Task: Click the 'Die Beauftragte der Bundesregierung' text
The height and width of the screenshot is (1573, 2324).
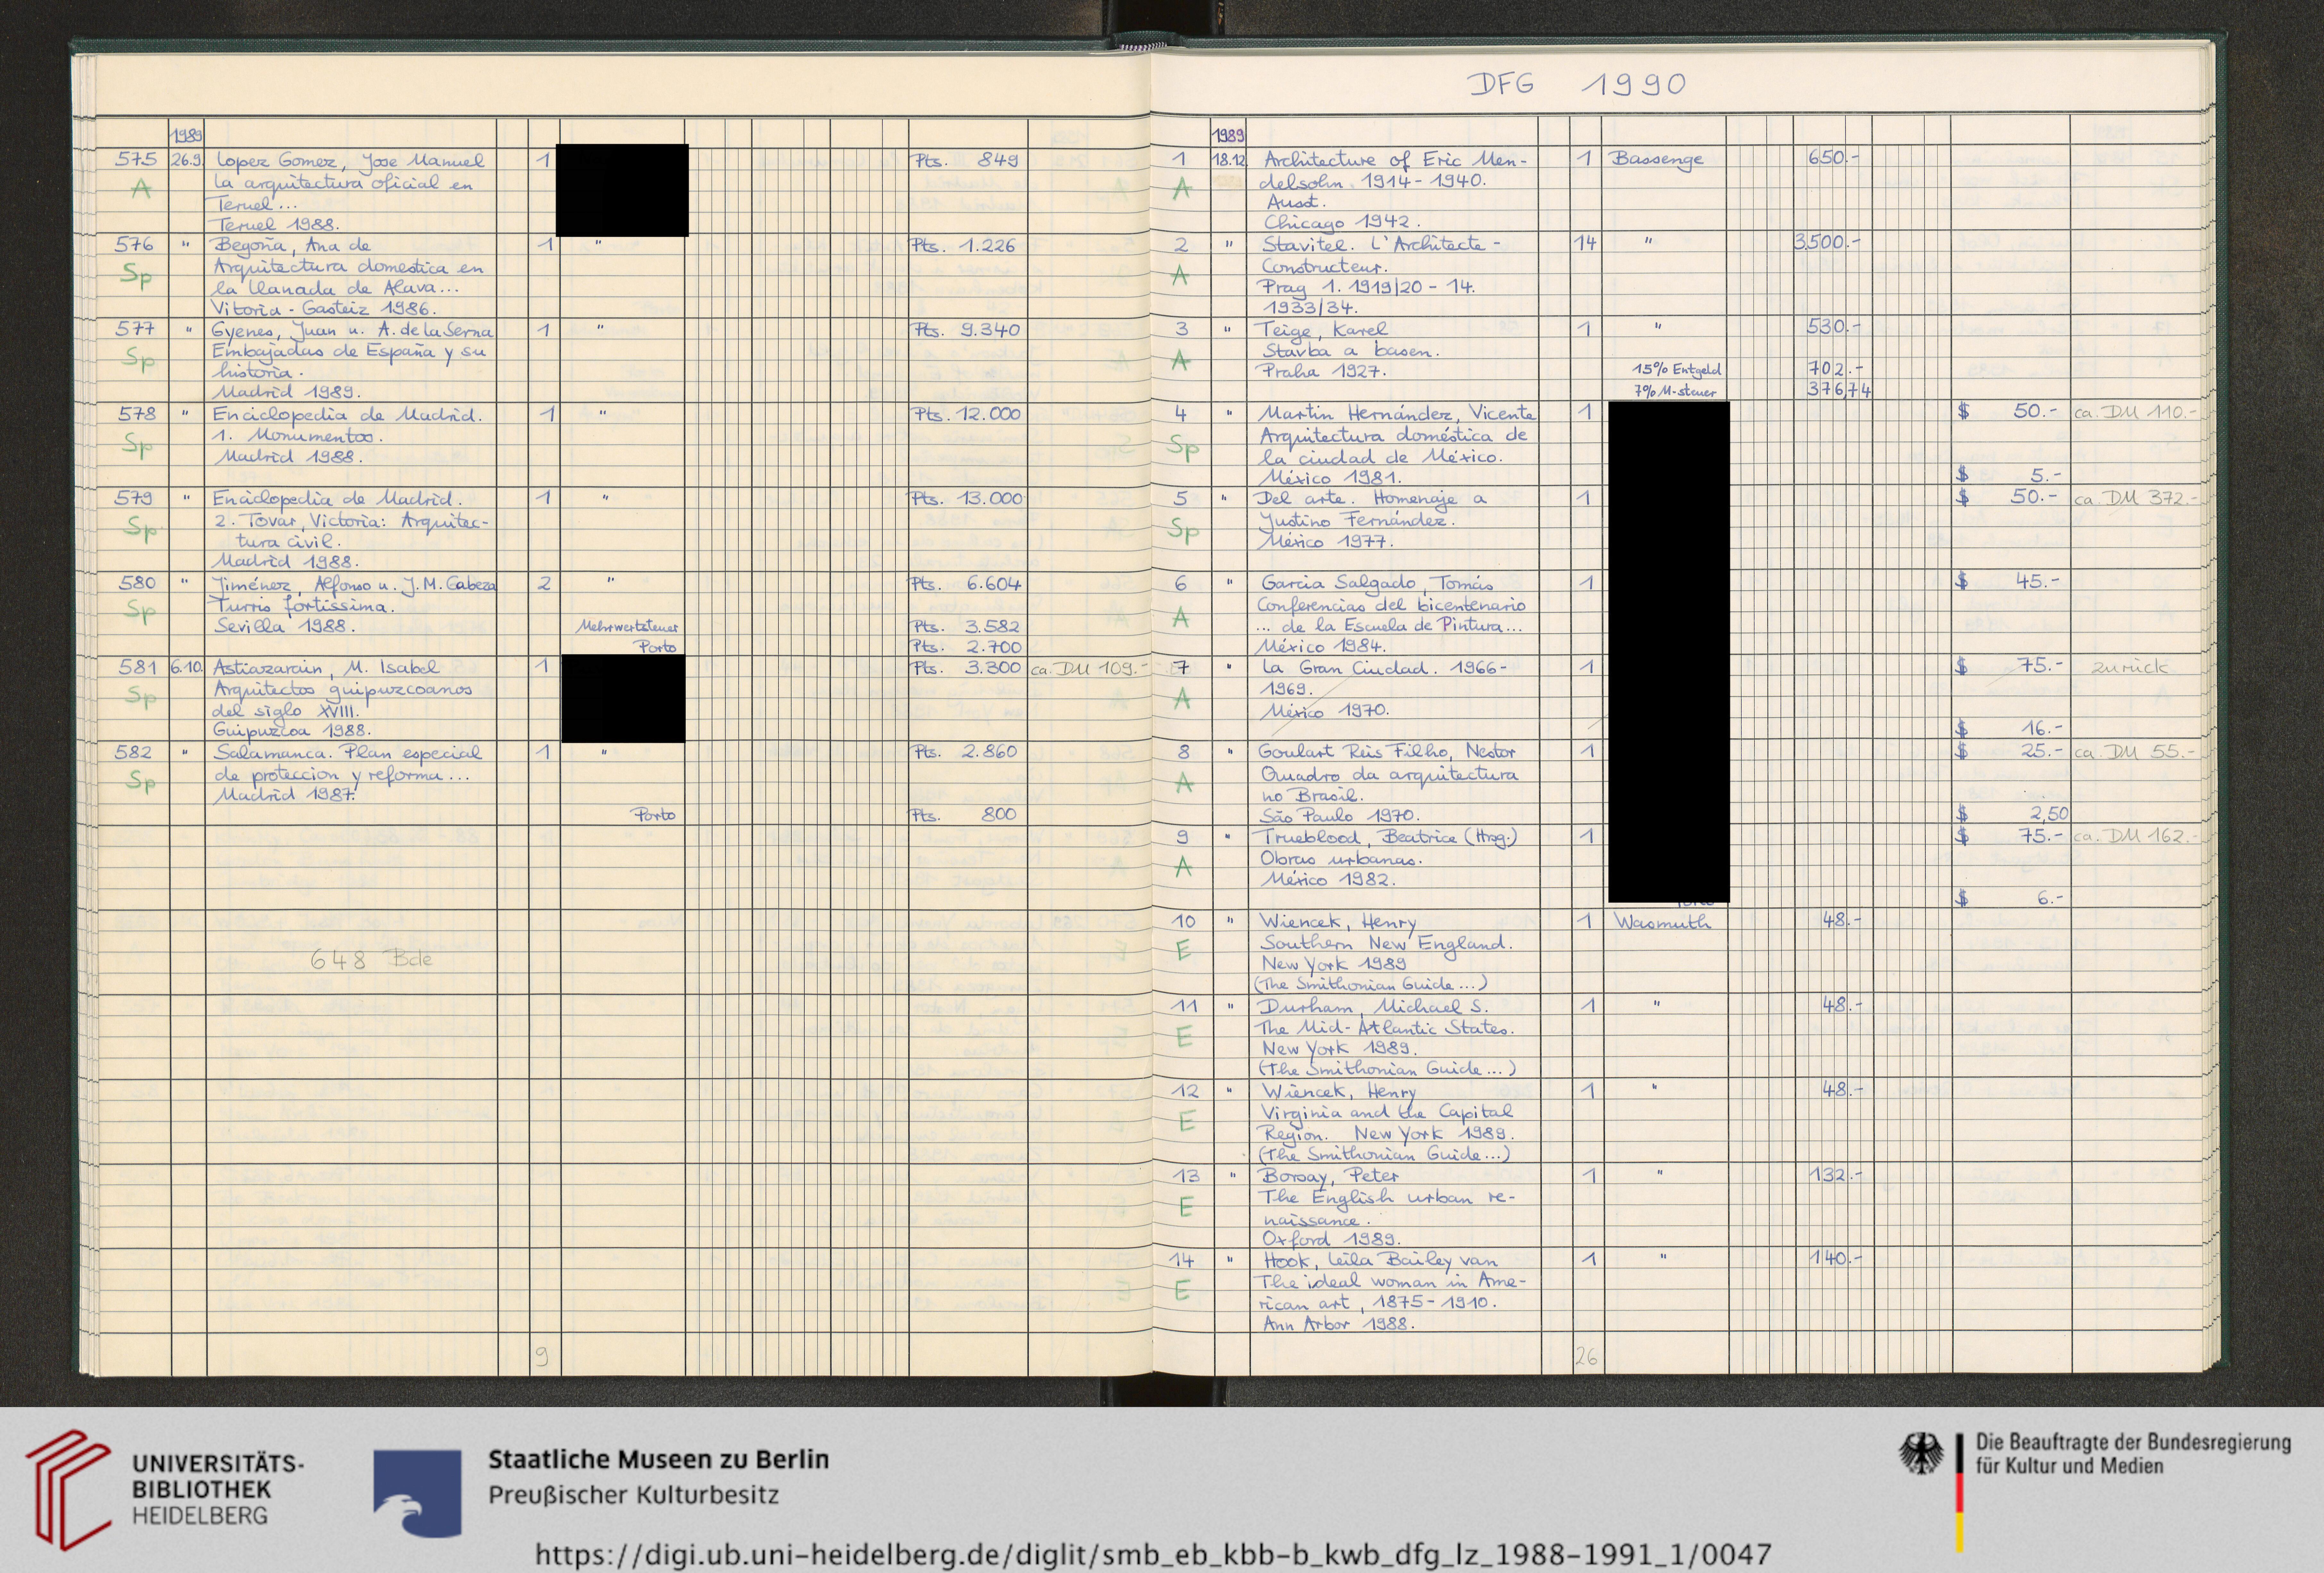Action: tap(2133, 1443)
